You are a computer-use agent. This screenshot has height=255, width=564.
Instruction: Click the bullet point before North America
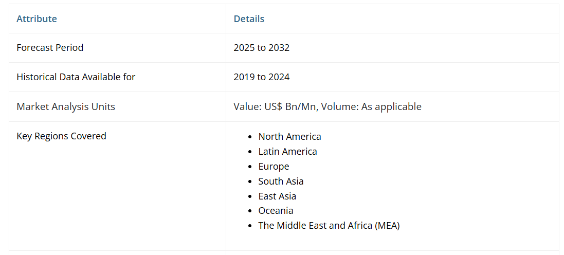250,137
